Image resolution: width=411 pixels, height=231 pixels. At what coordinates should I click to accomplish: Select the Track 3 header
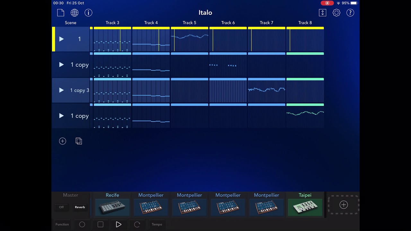click(x=112, y=23)
